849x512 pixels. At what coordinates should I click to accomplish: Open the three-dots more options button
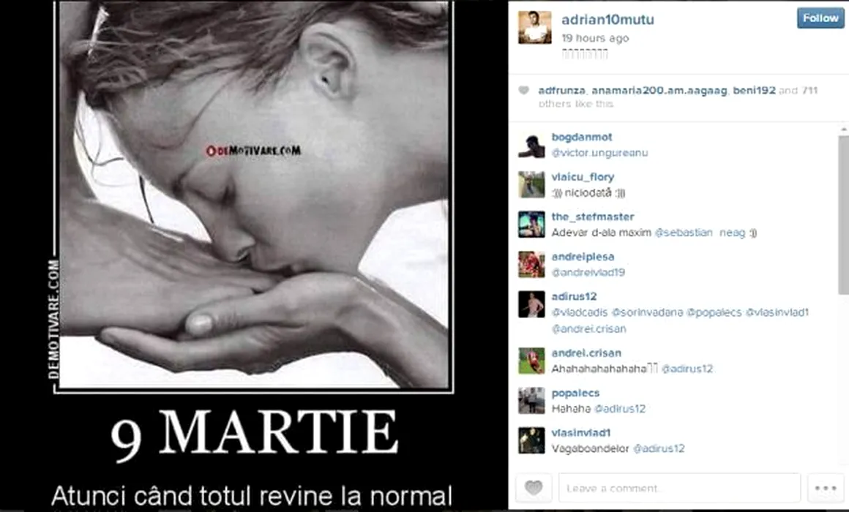(x=826, y=488)
